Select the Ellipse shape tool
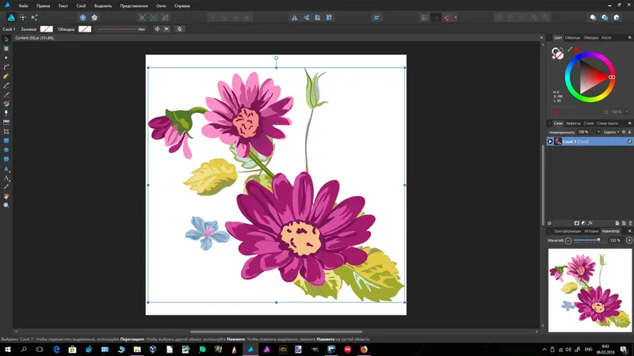The image size is (634, 356). pos(6,150)
